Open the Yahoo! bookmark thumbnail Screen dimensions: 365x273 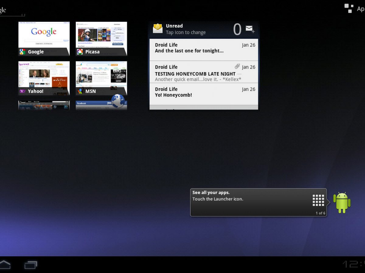click(x=44, y=78)
